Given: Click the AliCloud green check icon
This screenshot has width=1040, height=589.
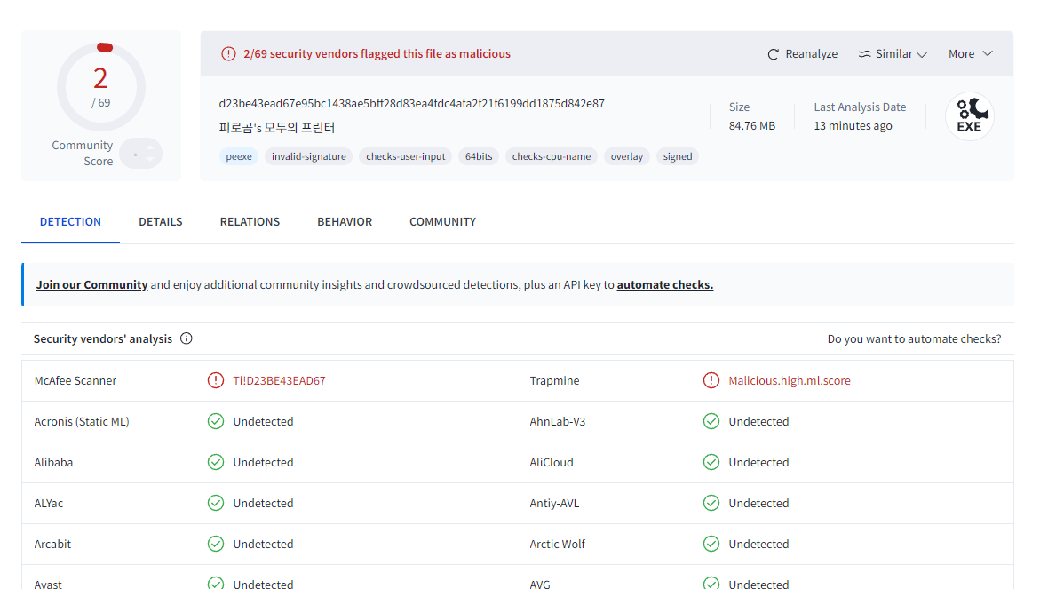Looking at the screenshot, I should (x=711, y=462).
